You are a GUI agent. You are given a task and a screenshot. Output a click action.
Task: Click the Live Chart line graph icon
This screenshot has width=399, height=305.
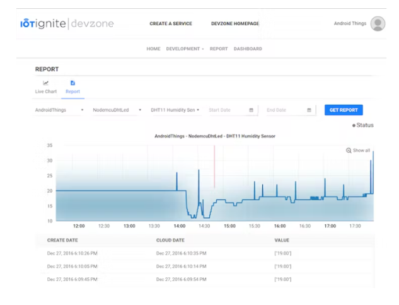tap(45, 83)
